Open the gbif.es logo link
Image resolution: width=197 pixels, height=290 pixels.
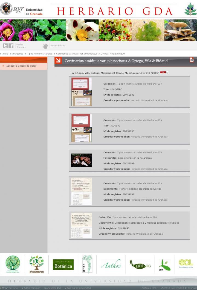(140, 265)
